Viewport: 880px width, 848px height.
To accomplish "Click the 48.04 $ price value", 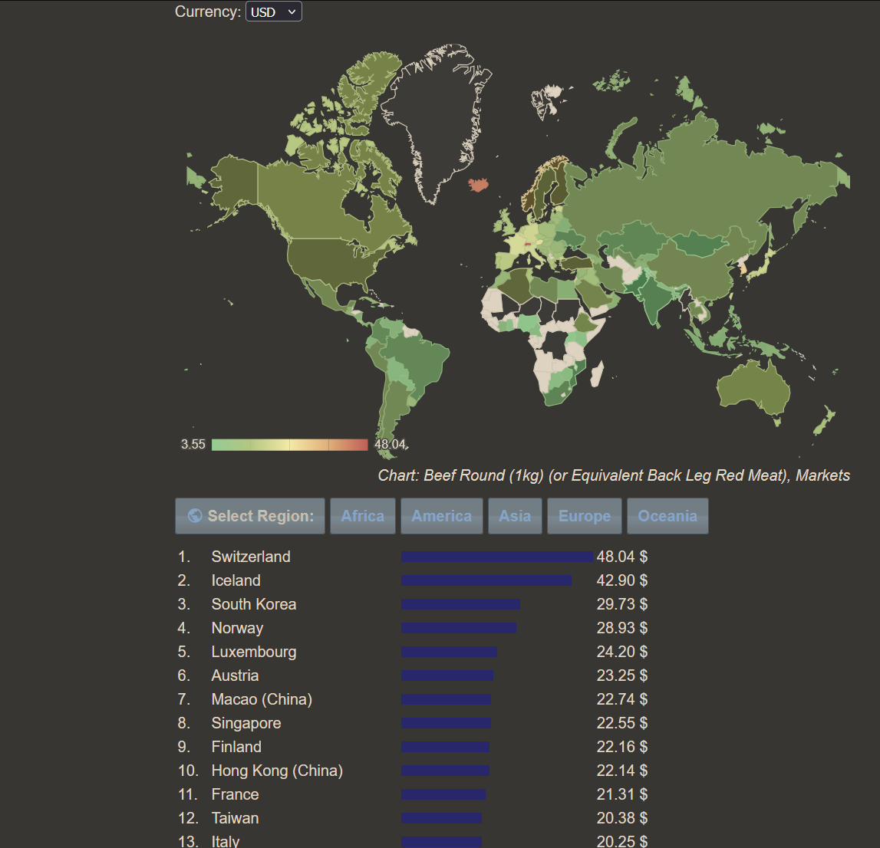I will [622, 557].
